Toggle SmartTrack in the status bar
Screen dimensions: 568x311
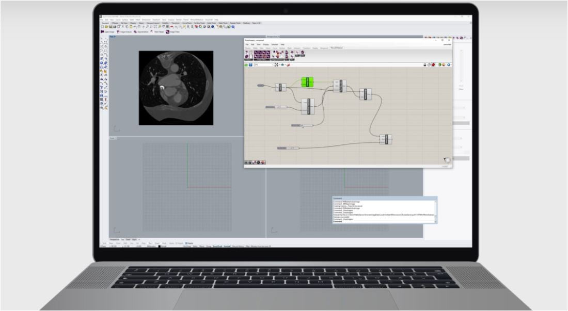point(217,246)
